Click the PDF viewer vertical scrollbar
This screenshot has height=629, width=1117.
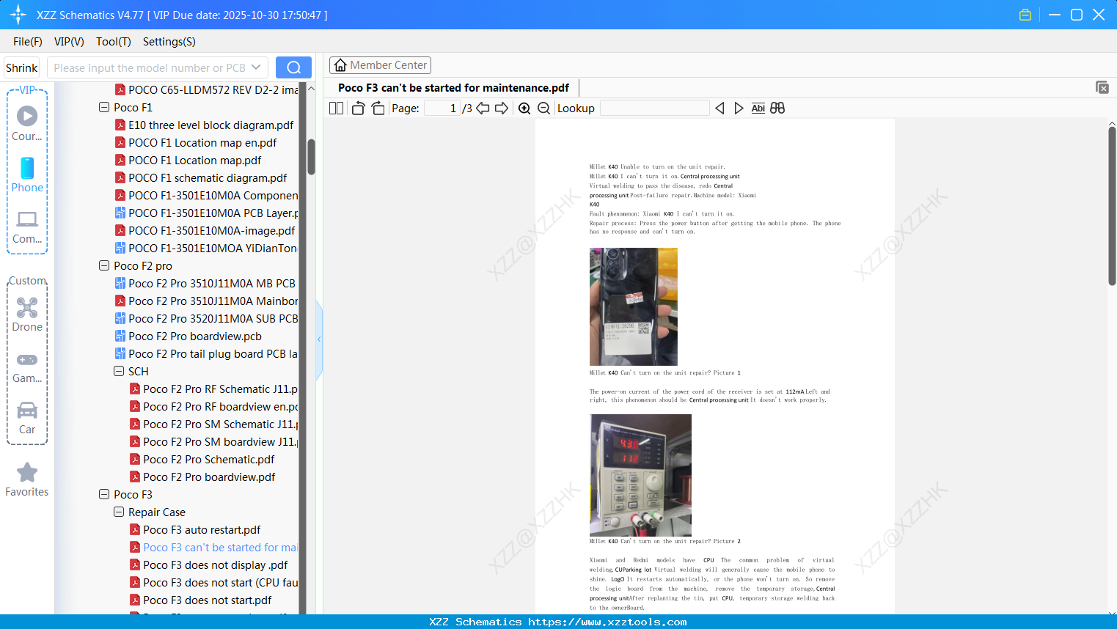point(1112,205)
